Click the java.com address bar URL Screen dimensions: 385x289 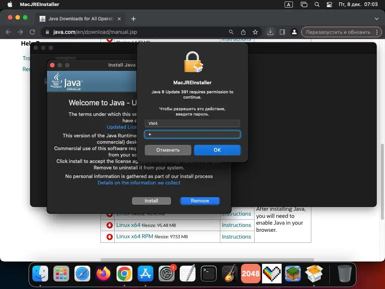tap(95, 32)
